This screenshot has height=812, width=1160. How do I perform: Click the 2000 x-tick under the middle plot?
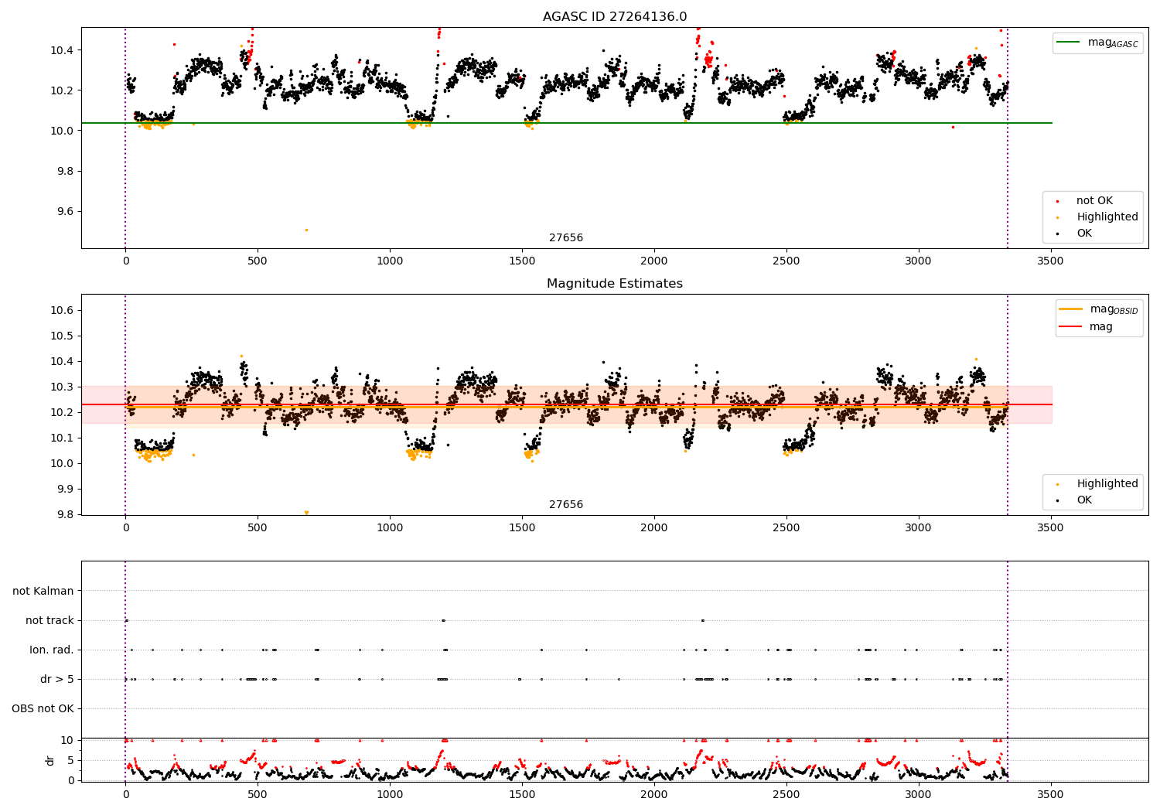click(x=654, y=528)
